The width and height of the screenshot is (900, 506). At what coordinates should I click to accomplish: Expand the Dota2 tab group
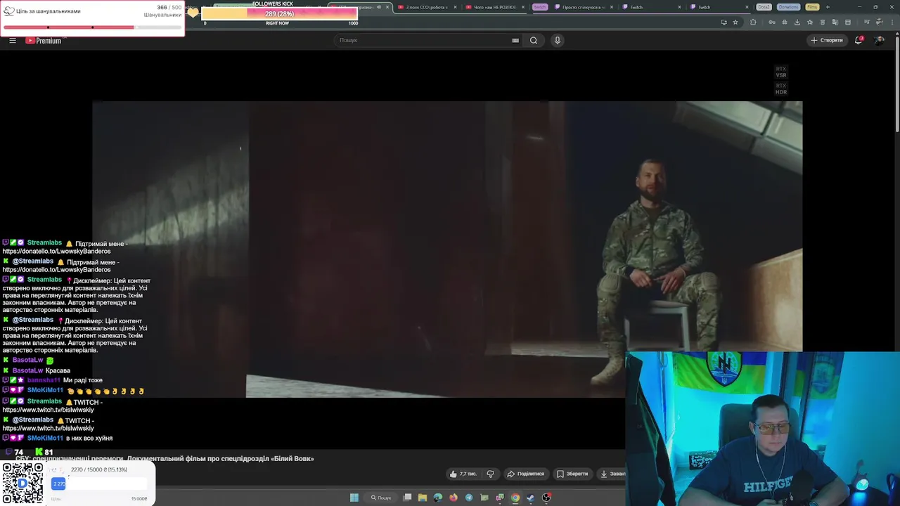[764, 7]
